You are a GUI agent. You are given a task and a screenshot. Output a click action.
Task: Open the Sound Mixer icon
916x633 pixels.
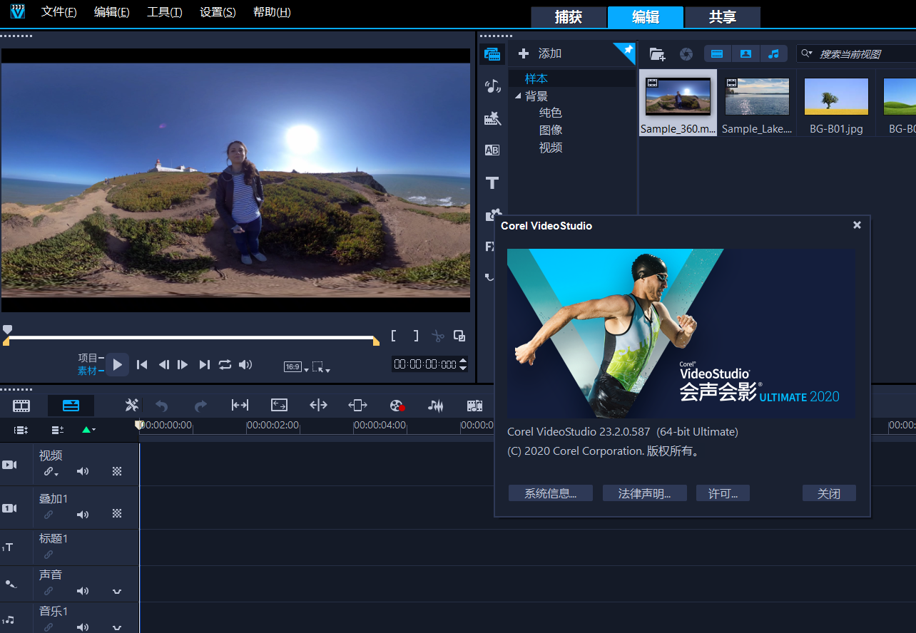coord(435,406)
